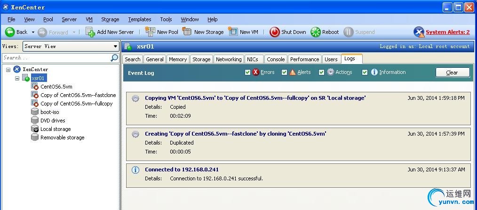The width and height of the screenshot is (477, 210).
Task: Click the boot-iso storage icon
Action: pos(35,112)
